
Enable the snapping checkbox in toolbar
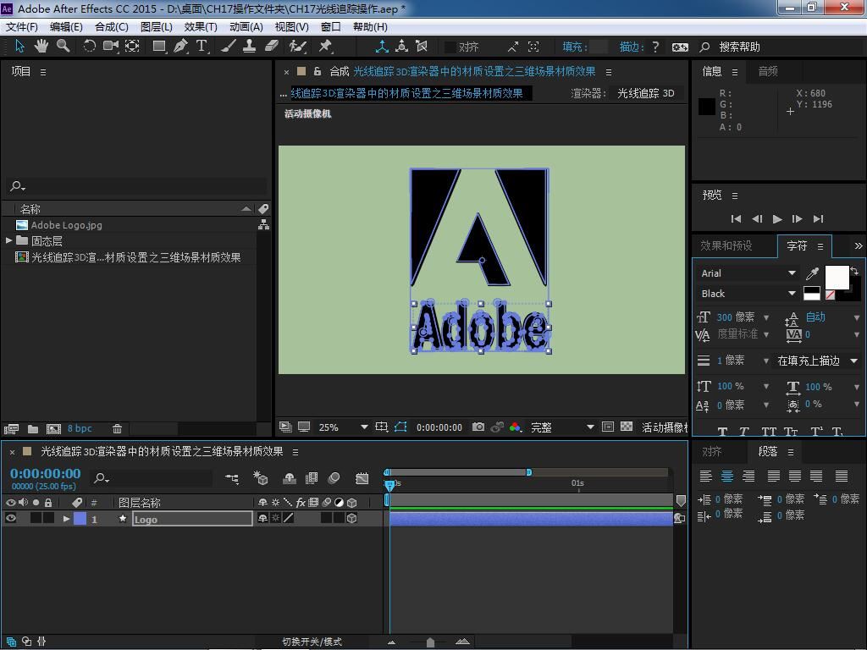click(450, 47)
